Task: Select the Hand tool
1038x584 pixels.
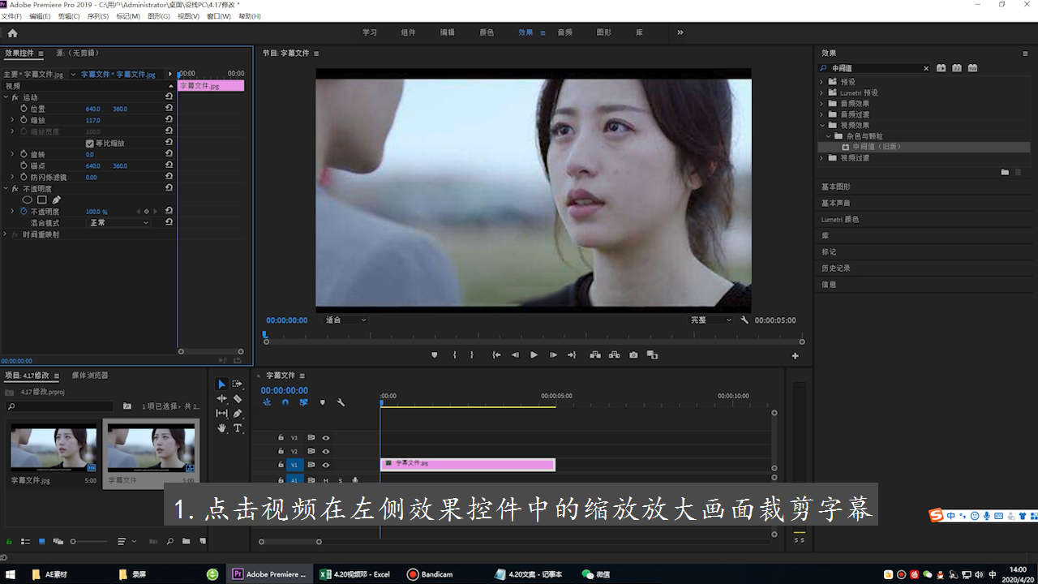Action: pyautogui.click(x=222, y=427)
